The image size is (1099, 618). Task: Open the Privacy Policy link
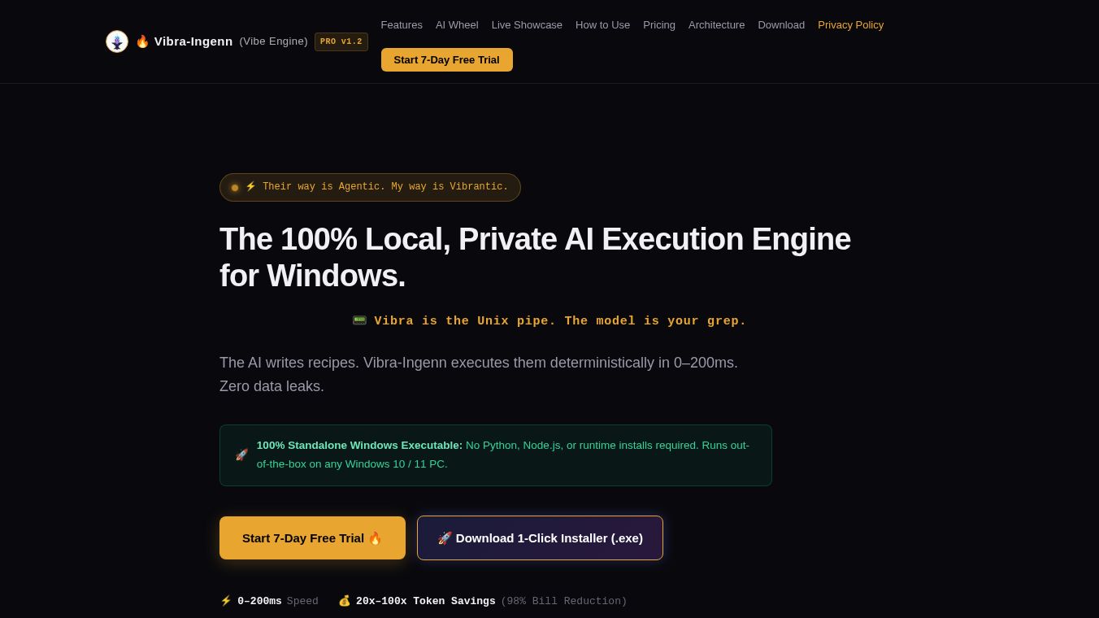[x=850, y=25]
